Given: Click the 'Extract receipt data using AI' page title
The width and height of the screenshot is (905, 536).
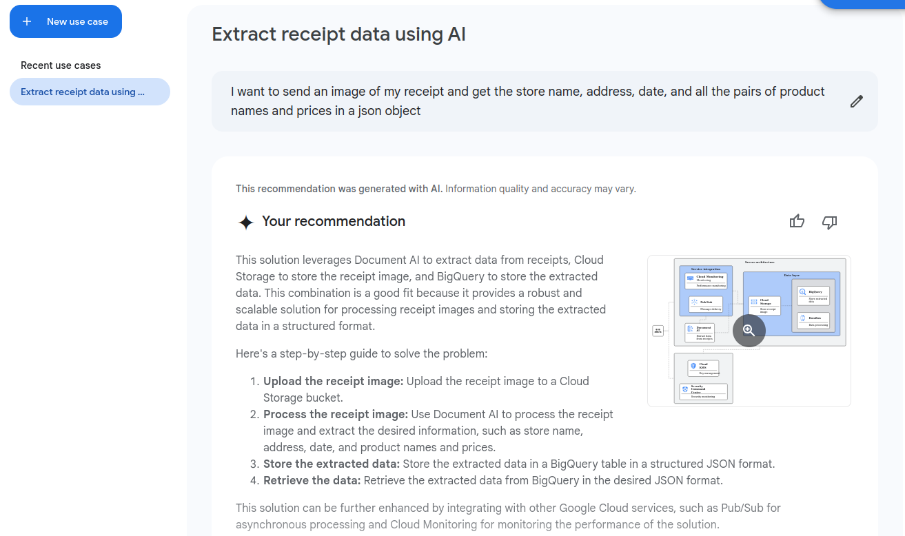Looking at the screenshot, I should tap(338, 34).
